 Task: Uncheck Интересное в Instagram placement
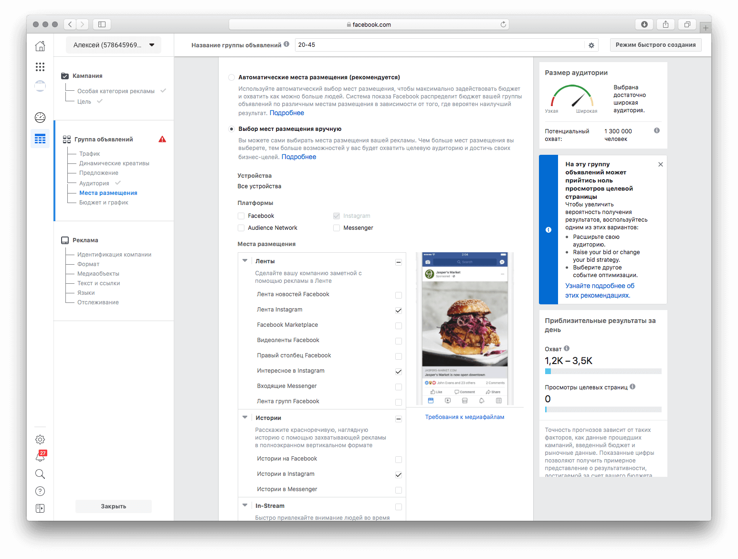pos(399,372)
